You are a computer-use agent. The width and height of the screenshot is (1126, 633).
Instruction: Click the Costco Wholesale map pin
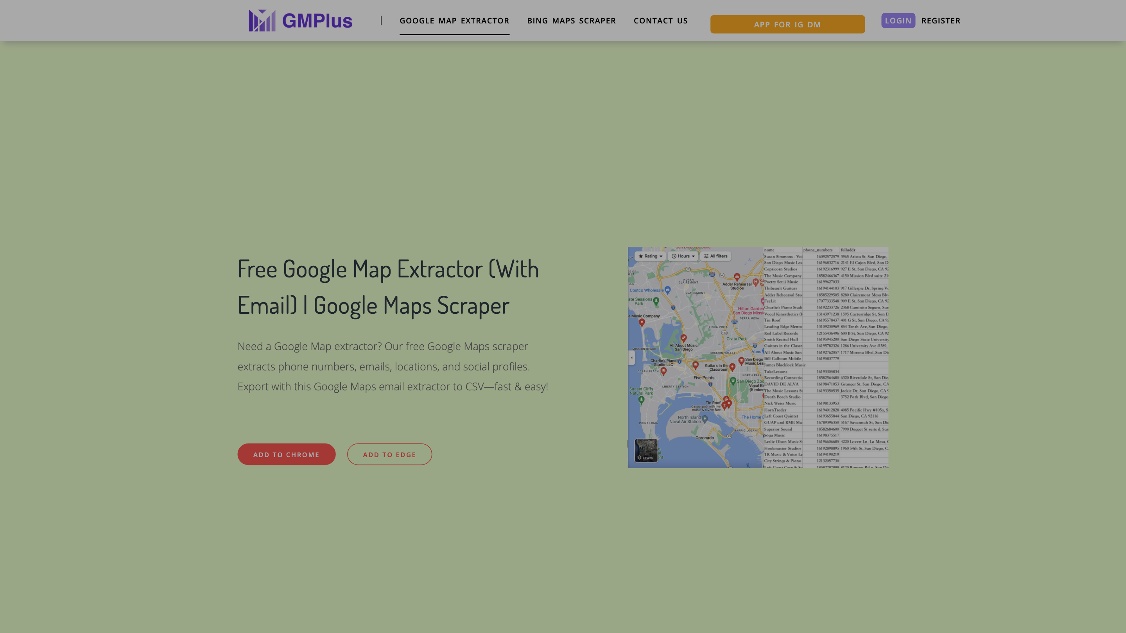tap(667, 290)
